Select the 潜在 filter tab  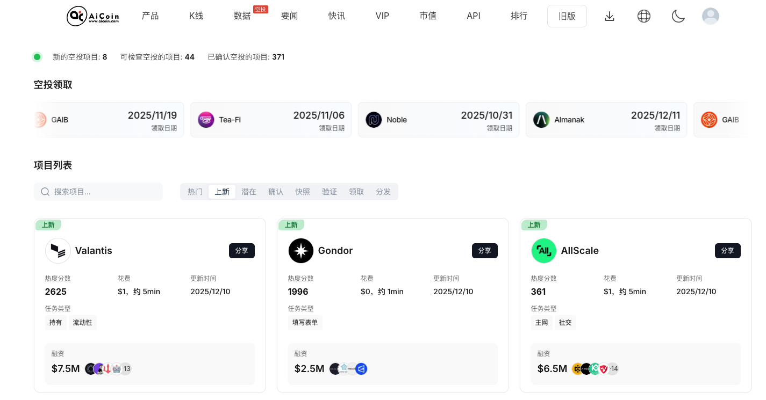pyautogui.click(x=248, y=191)
